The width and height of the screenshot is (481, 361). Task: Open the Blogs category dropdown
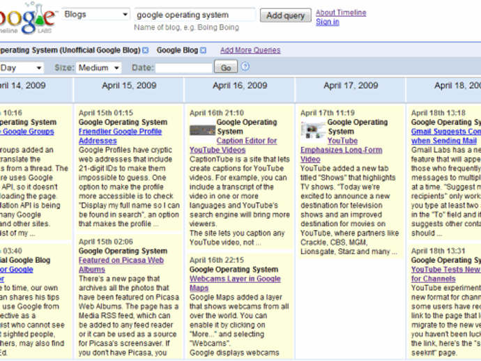point(96,15)
